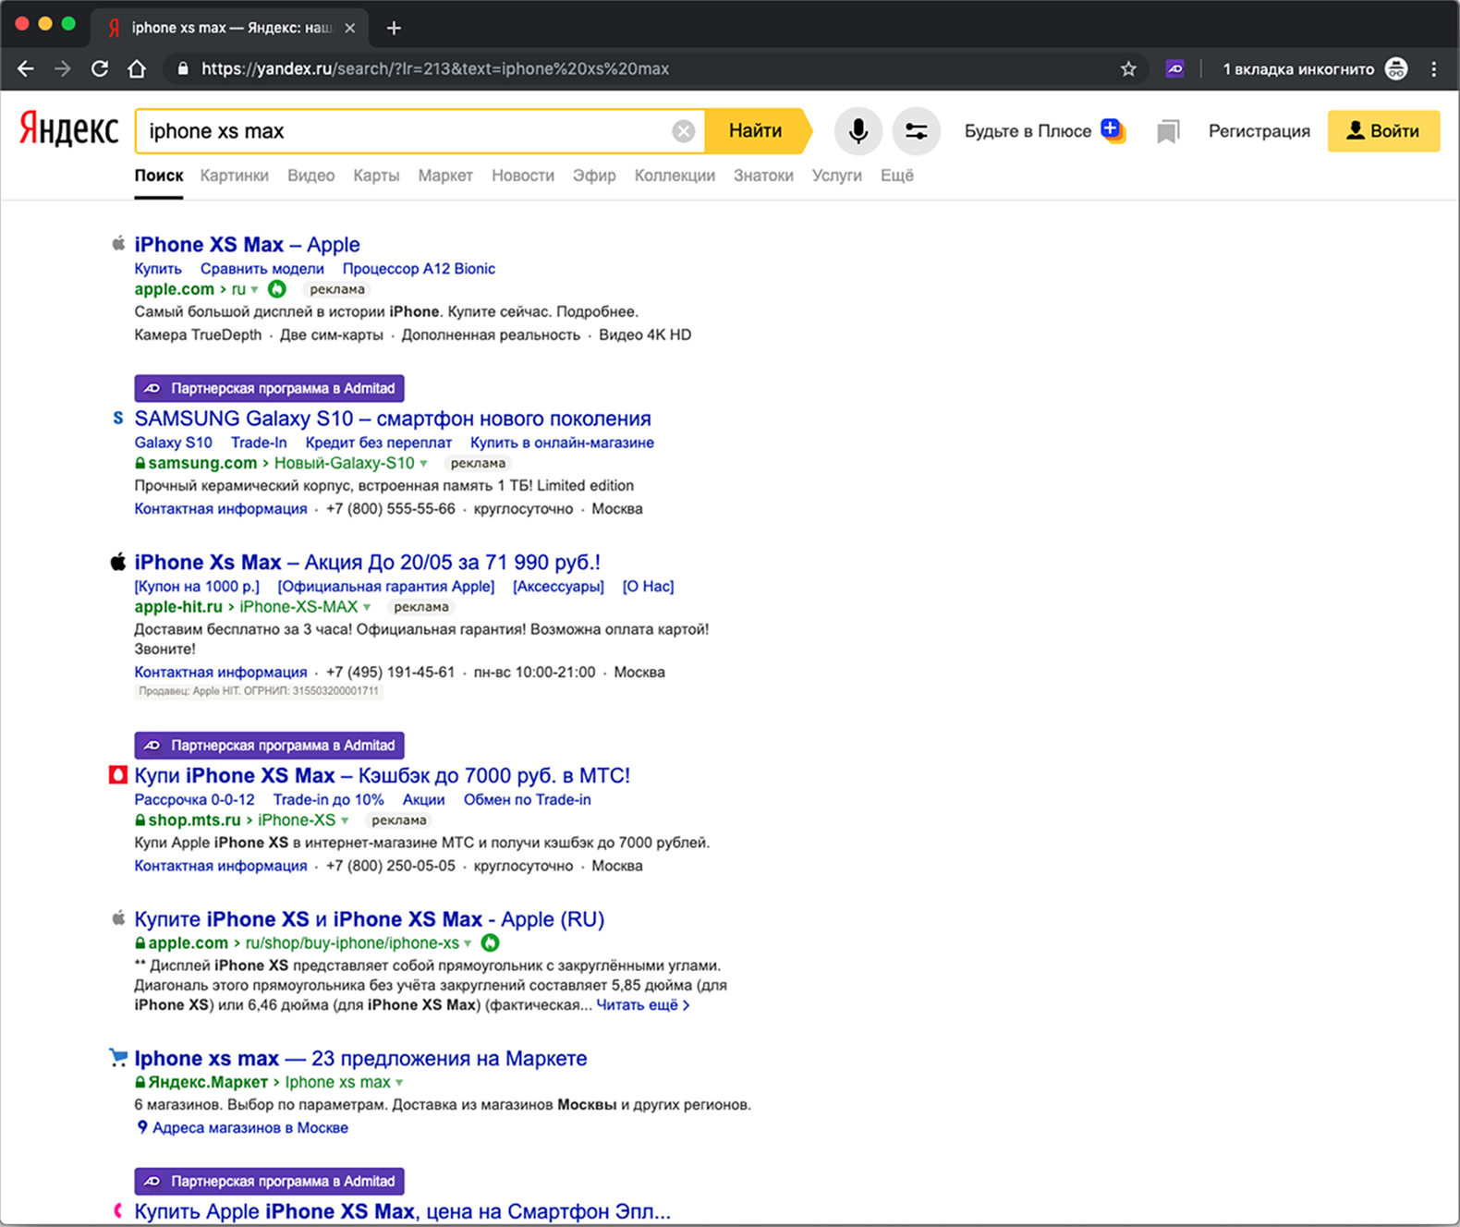Clear the search field with X icon

[683, 131]
